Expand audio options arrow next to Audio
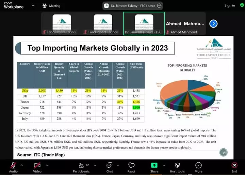Viewport: 245px width, 175px height. pos(22,165)
